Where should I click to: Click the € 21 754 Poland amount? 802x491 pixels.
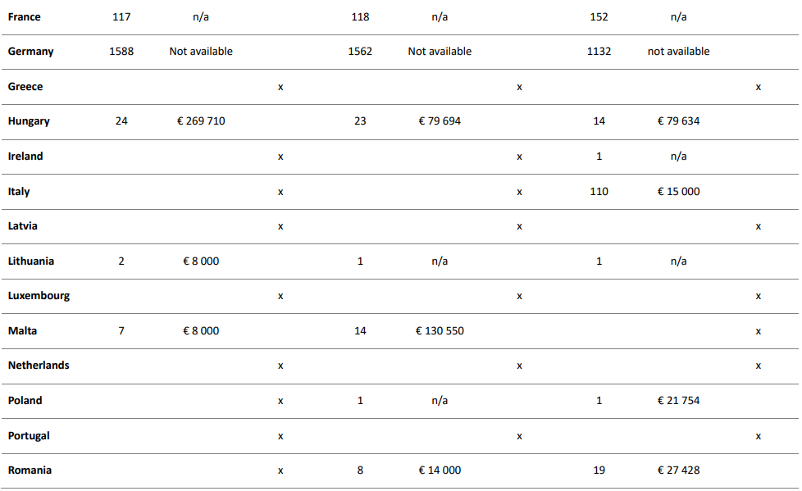pos(678,401)
